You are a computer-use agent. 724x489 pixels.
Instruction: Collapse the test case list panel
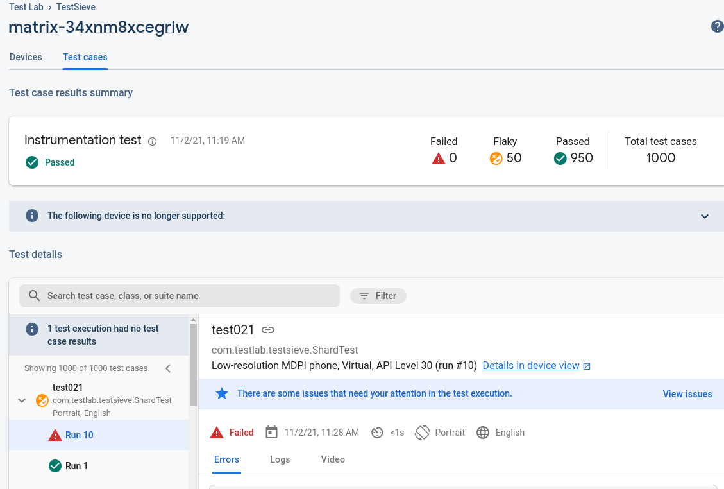pos(168,368)
